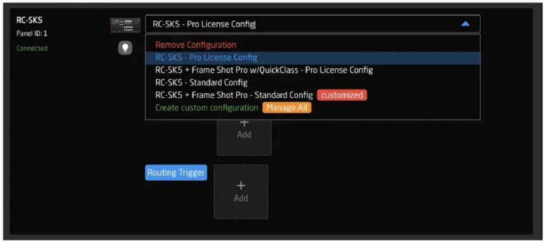Collapse the configuration dropdown arrow

465,24
